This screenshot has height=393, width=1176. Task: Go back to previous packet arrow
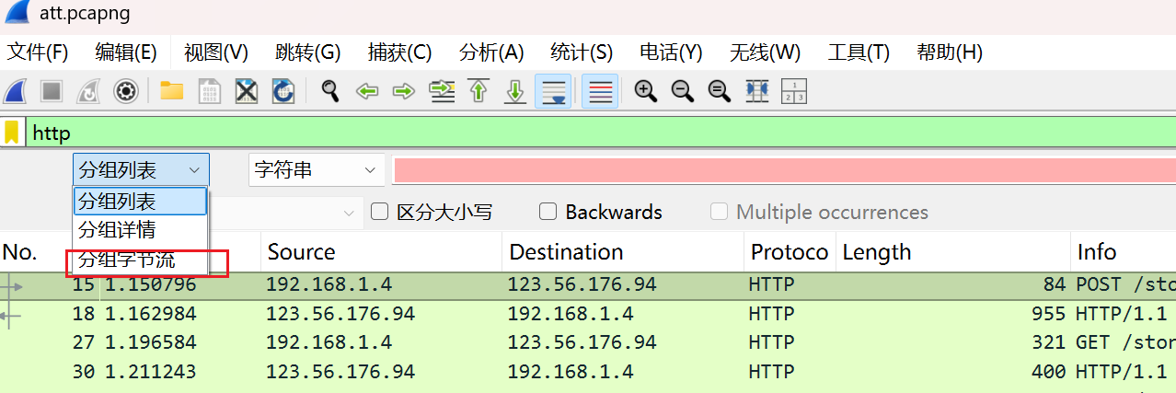tap(368, 91)
